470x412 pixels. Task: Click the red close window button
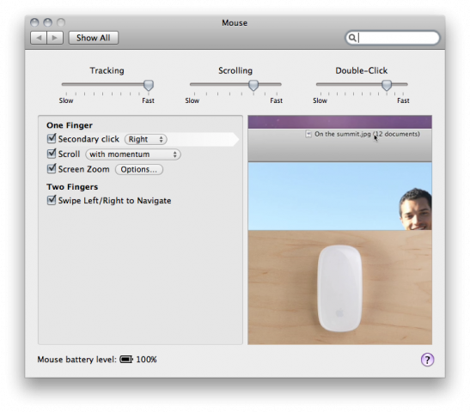[x=34, y=22]
